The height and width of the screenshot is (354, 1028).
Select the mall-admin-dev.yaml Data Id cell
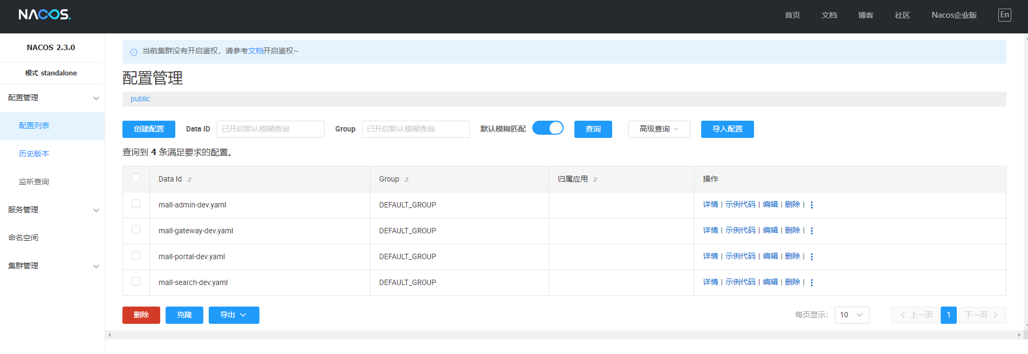pos(260,205)
